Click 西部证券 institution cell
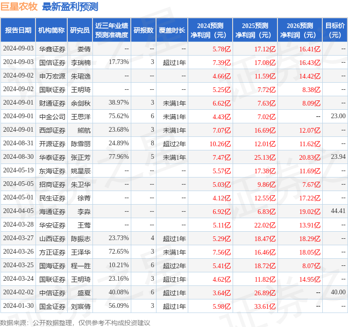 [x=52, y=130]
